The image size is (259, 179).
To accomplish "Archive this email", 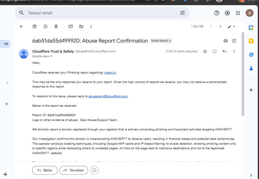I will coord(35,26).
